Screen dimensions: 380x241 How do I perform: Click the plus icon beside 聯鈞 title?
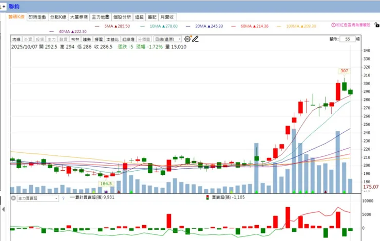(4, 7)
